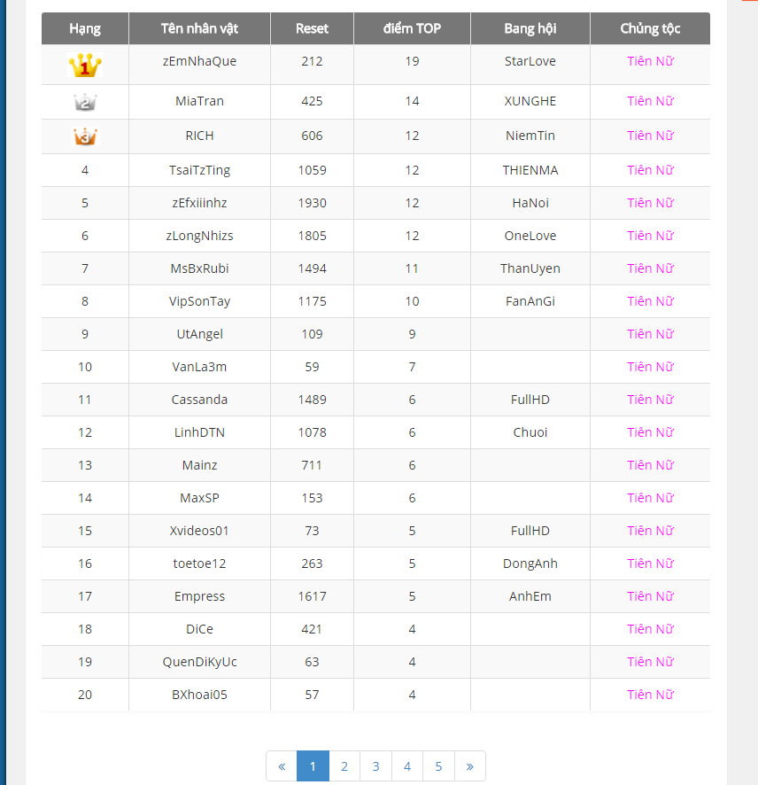The width and height of the screenshot is (758, 785).
Task: Click the silver crown rank 2 icon
Action: [x=85, y=102]
